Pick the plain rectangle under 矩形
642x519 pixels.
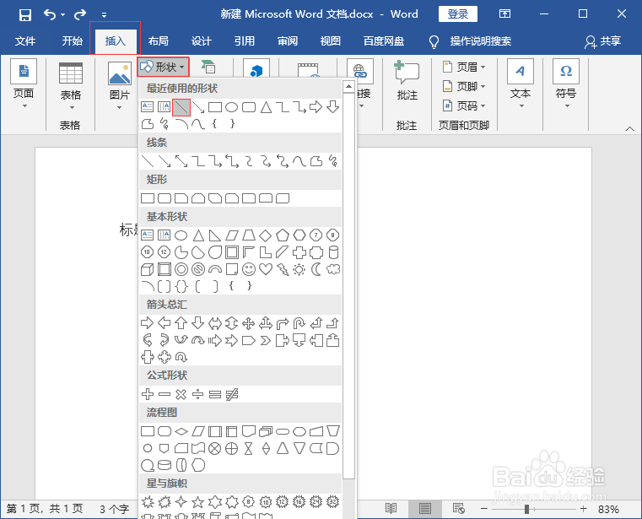tap(148, 198)
